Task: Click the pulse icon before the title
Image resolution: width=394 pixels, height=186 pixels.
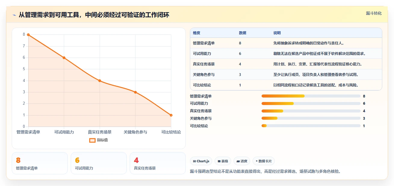Action: pos(14,15)
